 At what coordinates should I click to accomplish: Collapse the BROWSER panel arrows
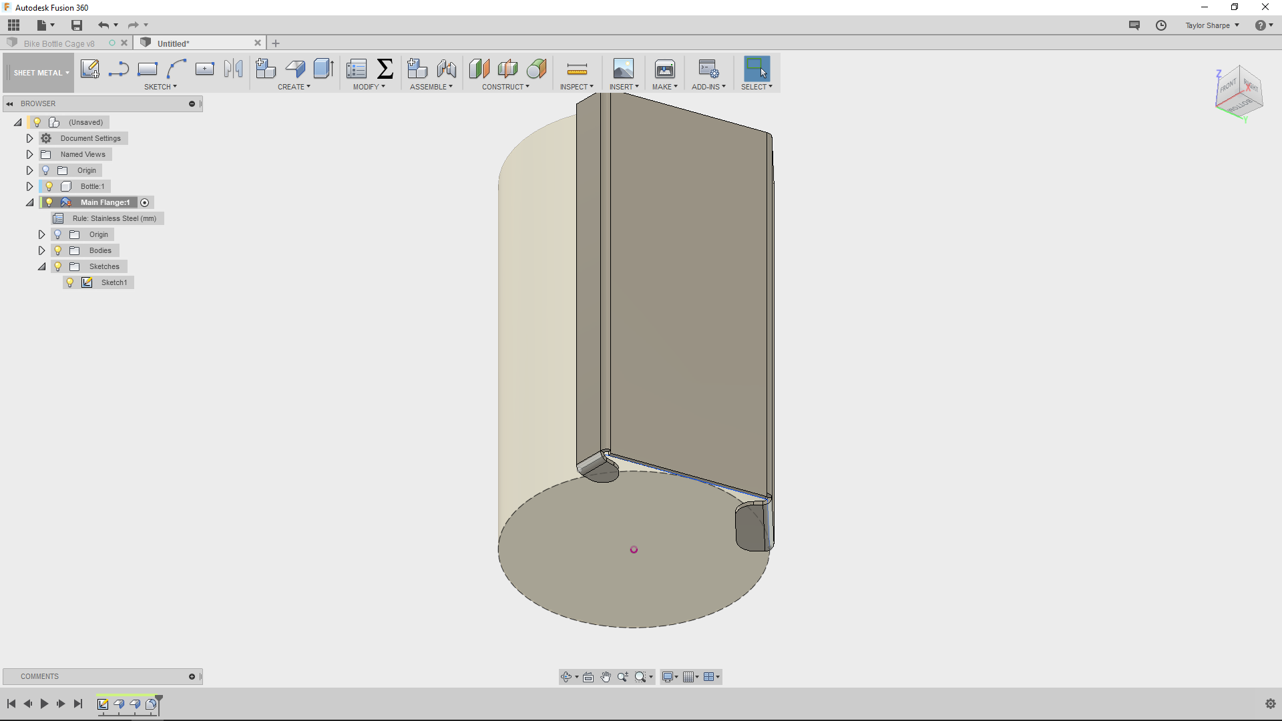pyautogui.click(x=10, y=103)
